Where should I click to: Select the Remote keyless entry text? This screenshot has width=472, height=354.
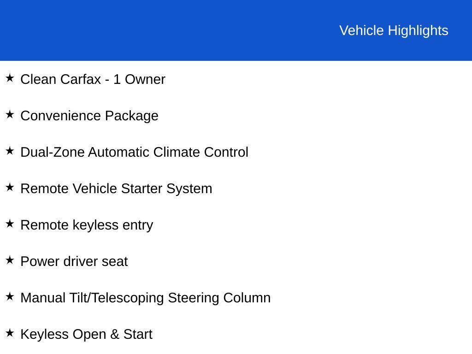click(87, 225)
